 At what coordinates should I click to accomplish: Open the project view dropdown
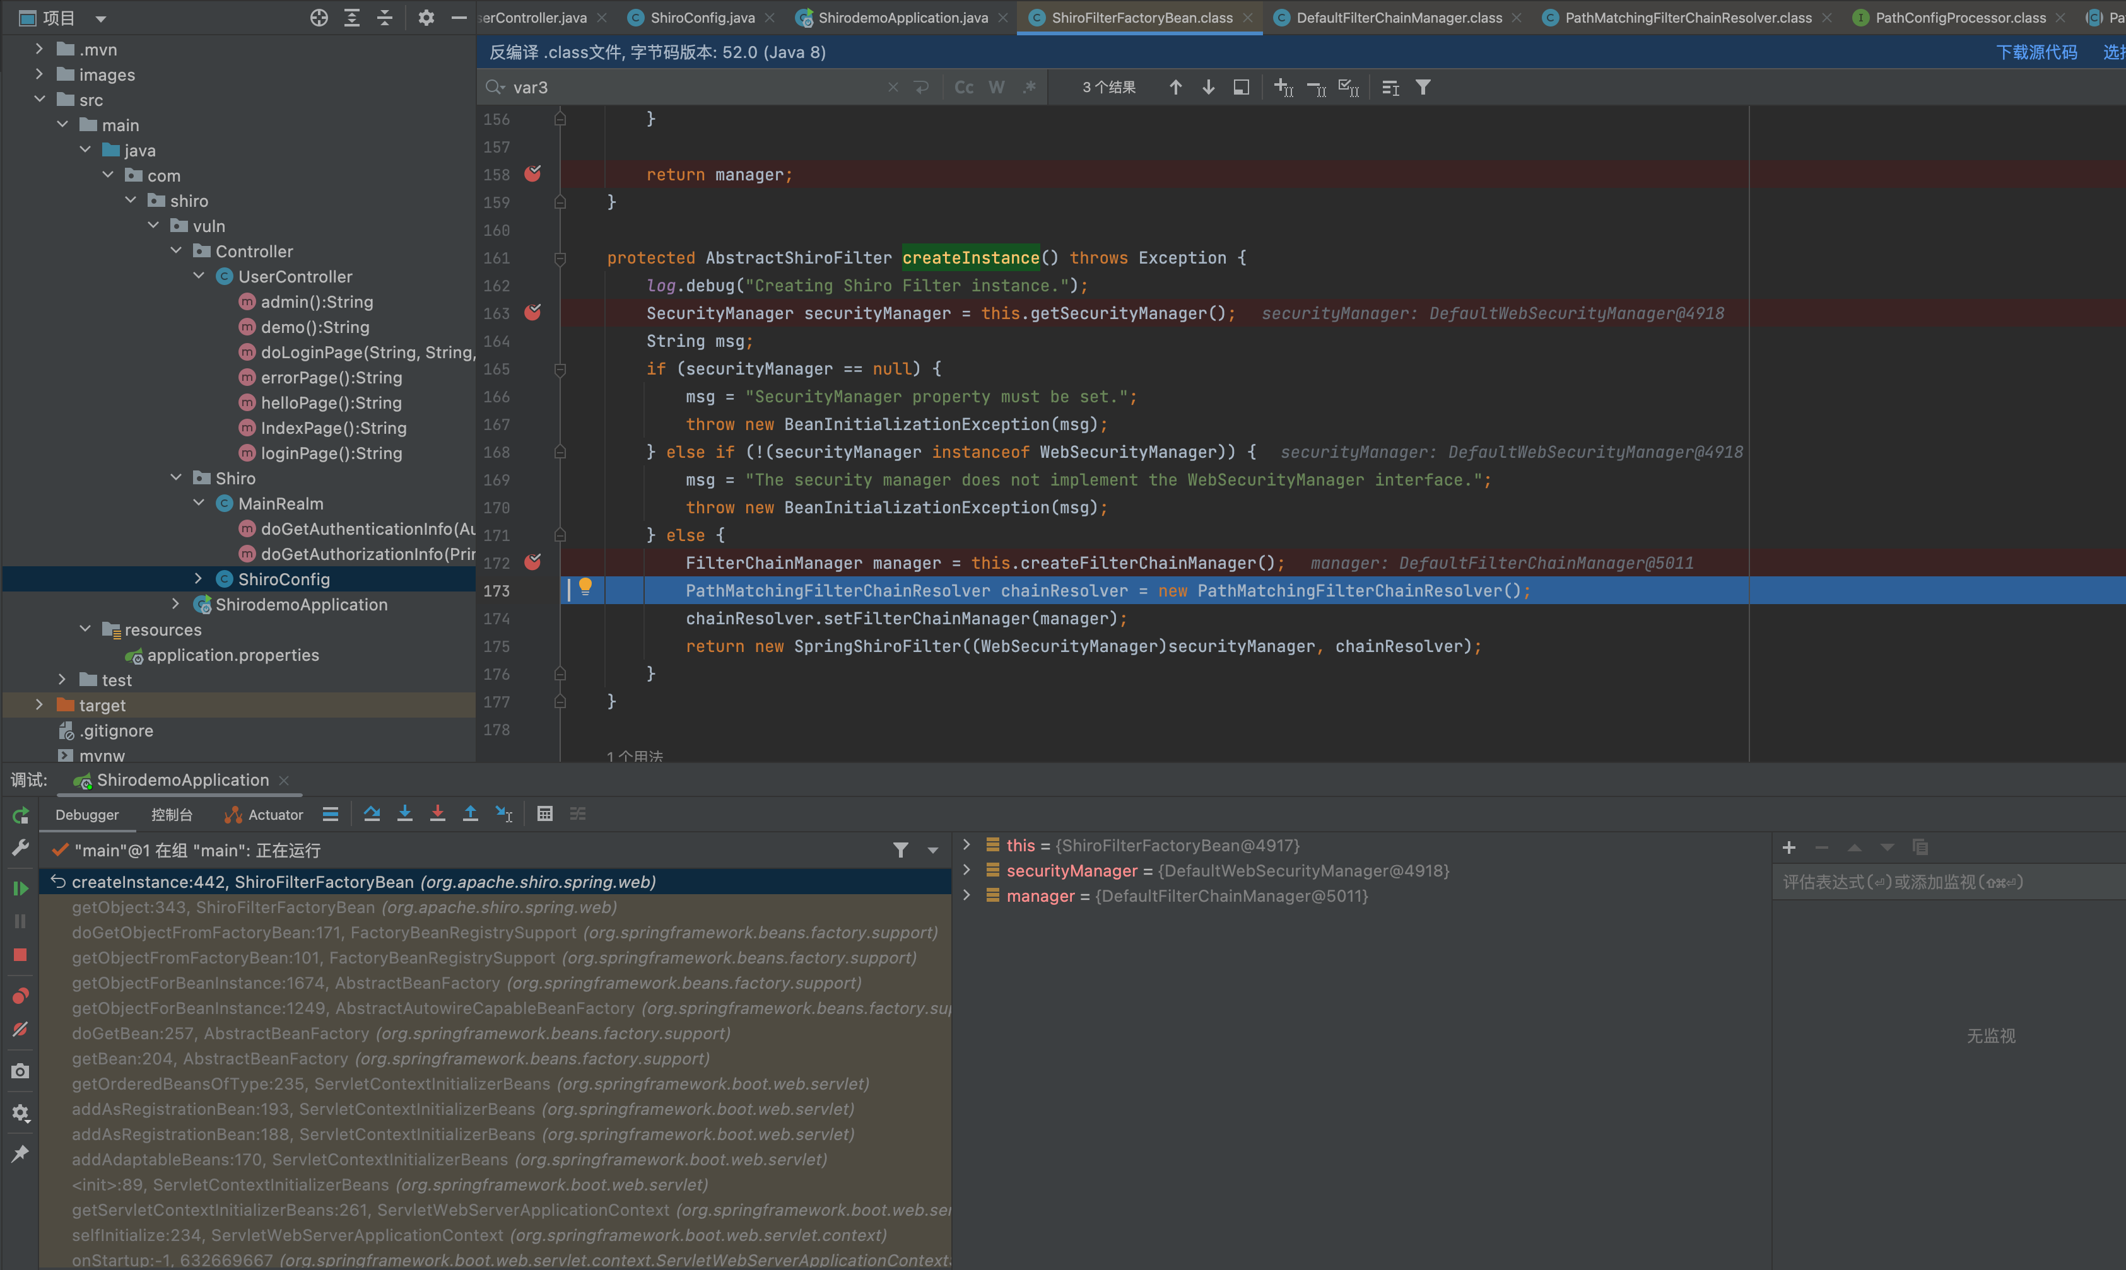101,18
